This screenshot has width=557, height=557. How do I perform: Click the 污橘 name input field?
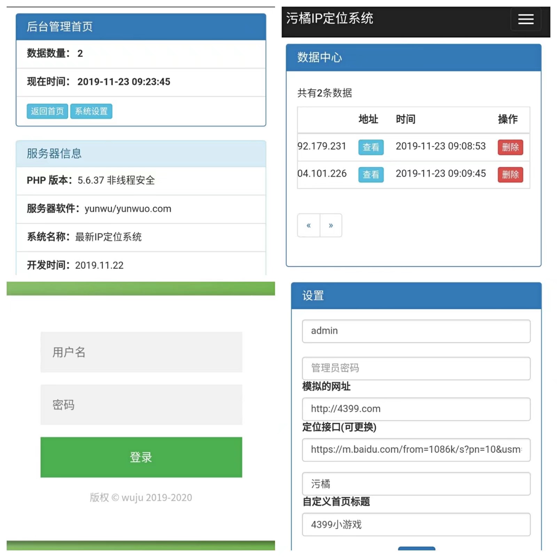(416, 484)
